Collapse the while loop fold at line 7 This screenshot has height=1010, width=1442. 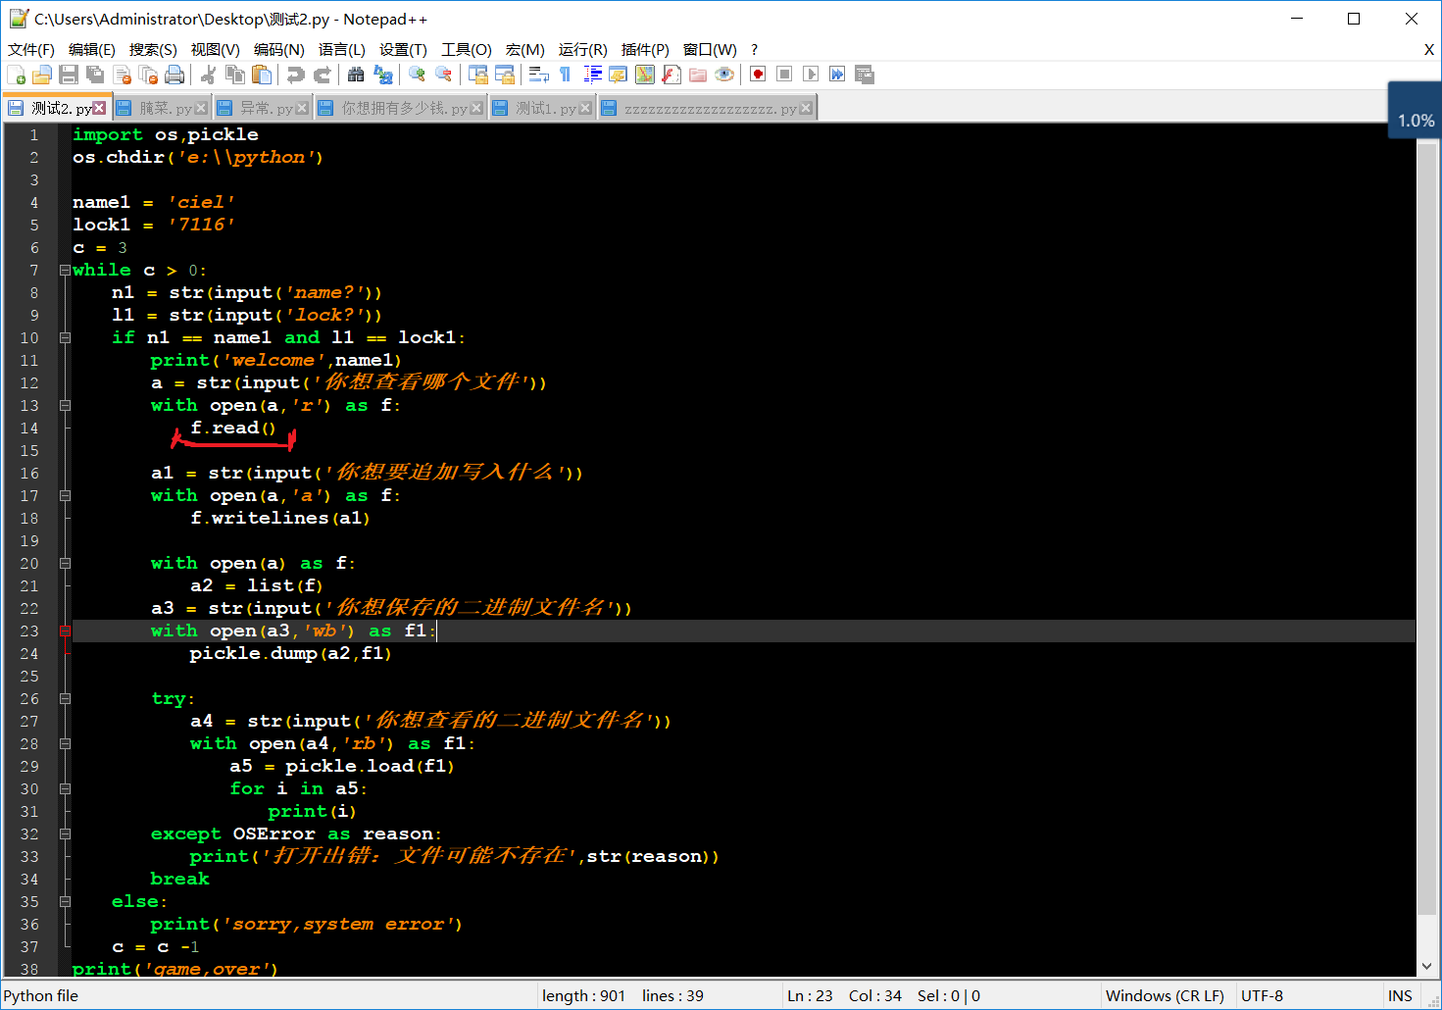[65, 271]
